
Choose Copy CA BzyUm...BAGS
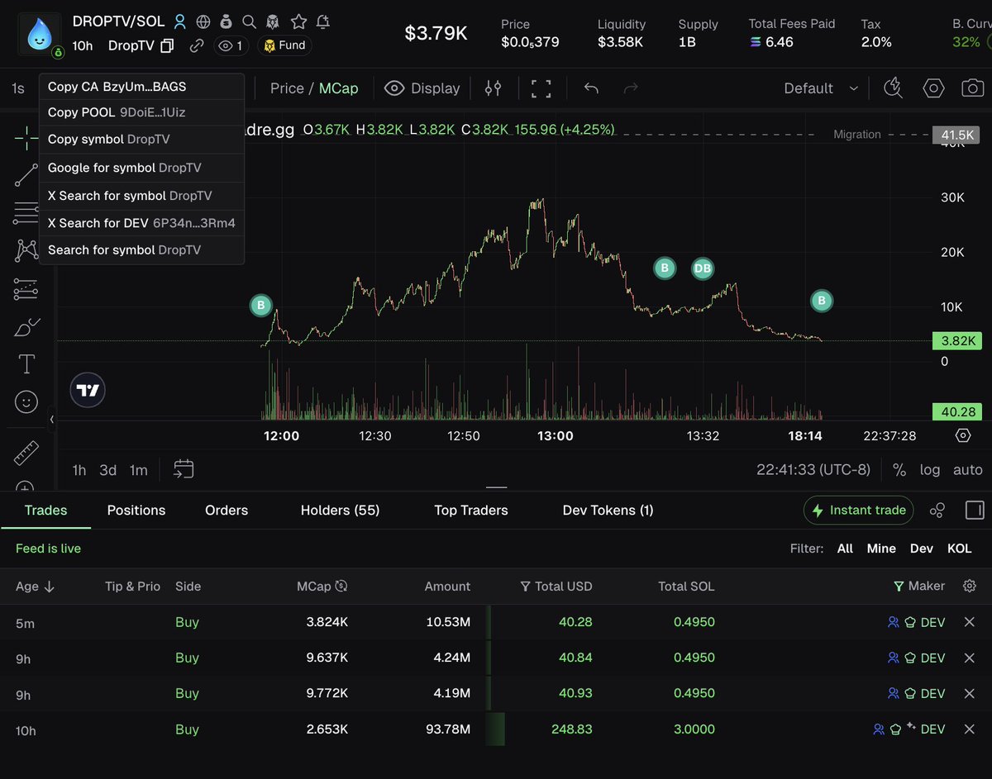[141, 87]
